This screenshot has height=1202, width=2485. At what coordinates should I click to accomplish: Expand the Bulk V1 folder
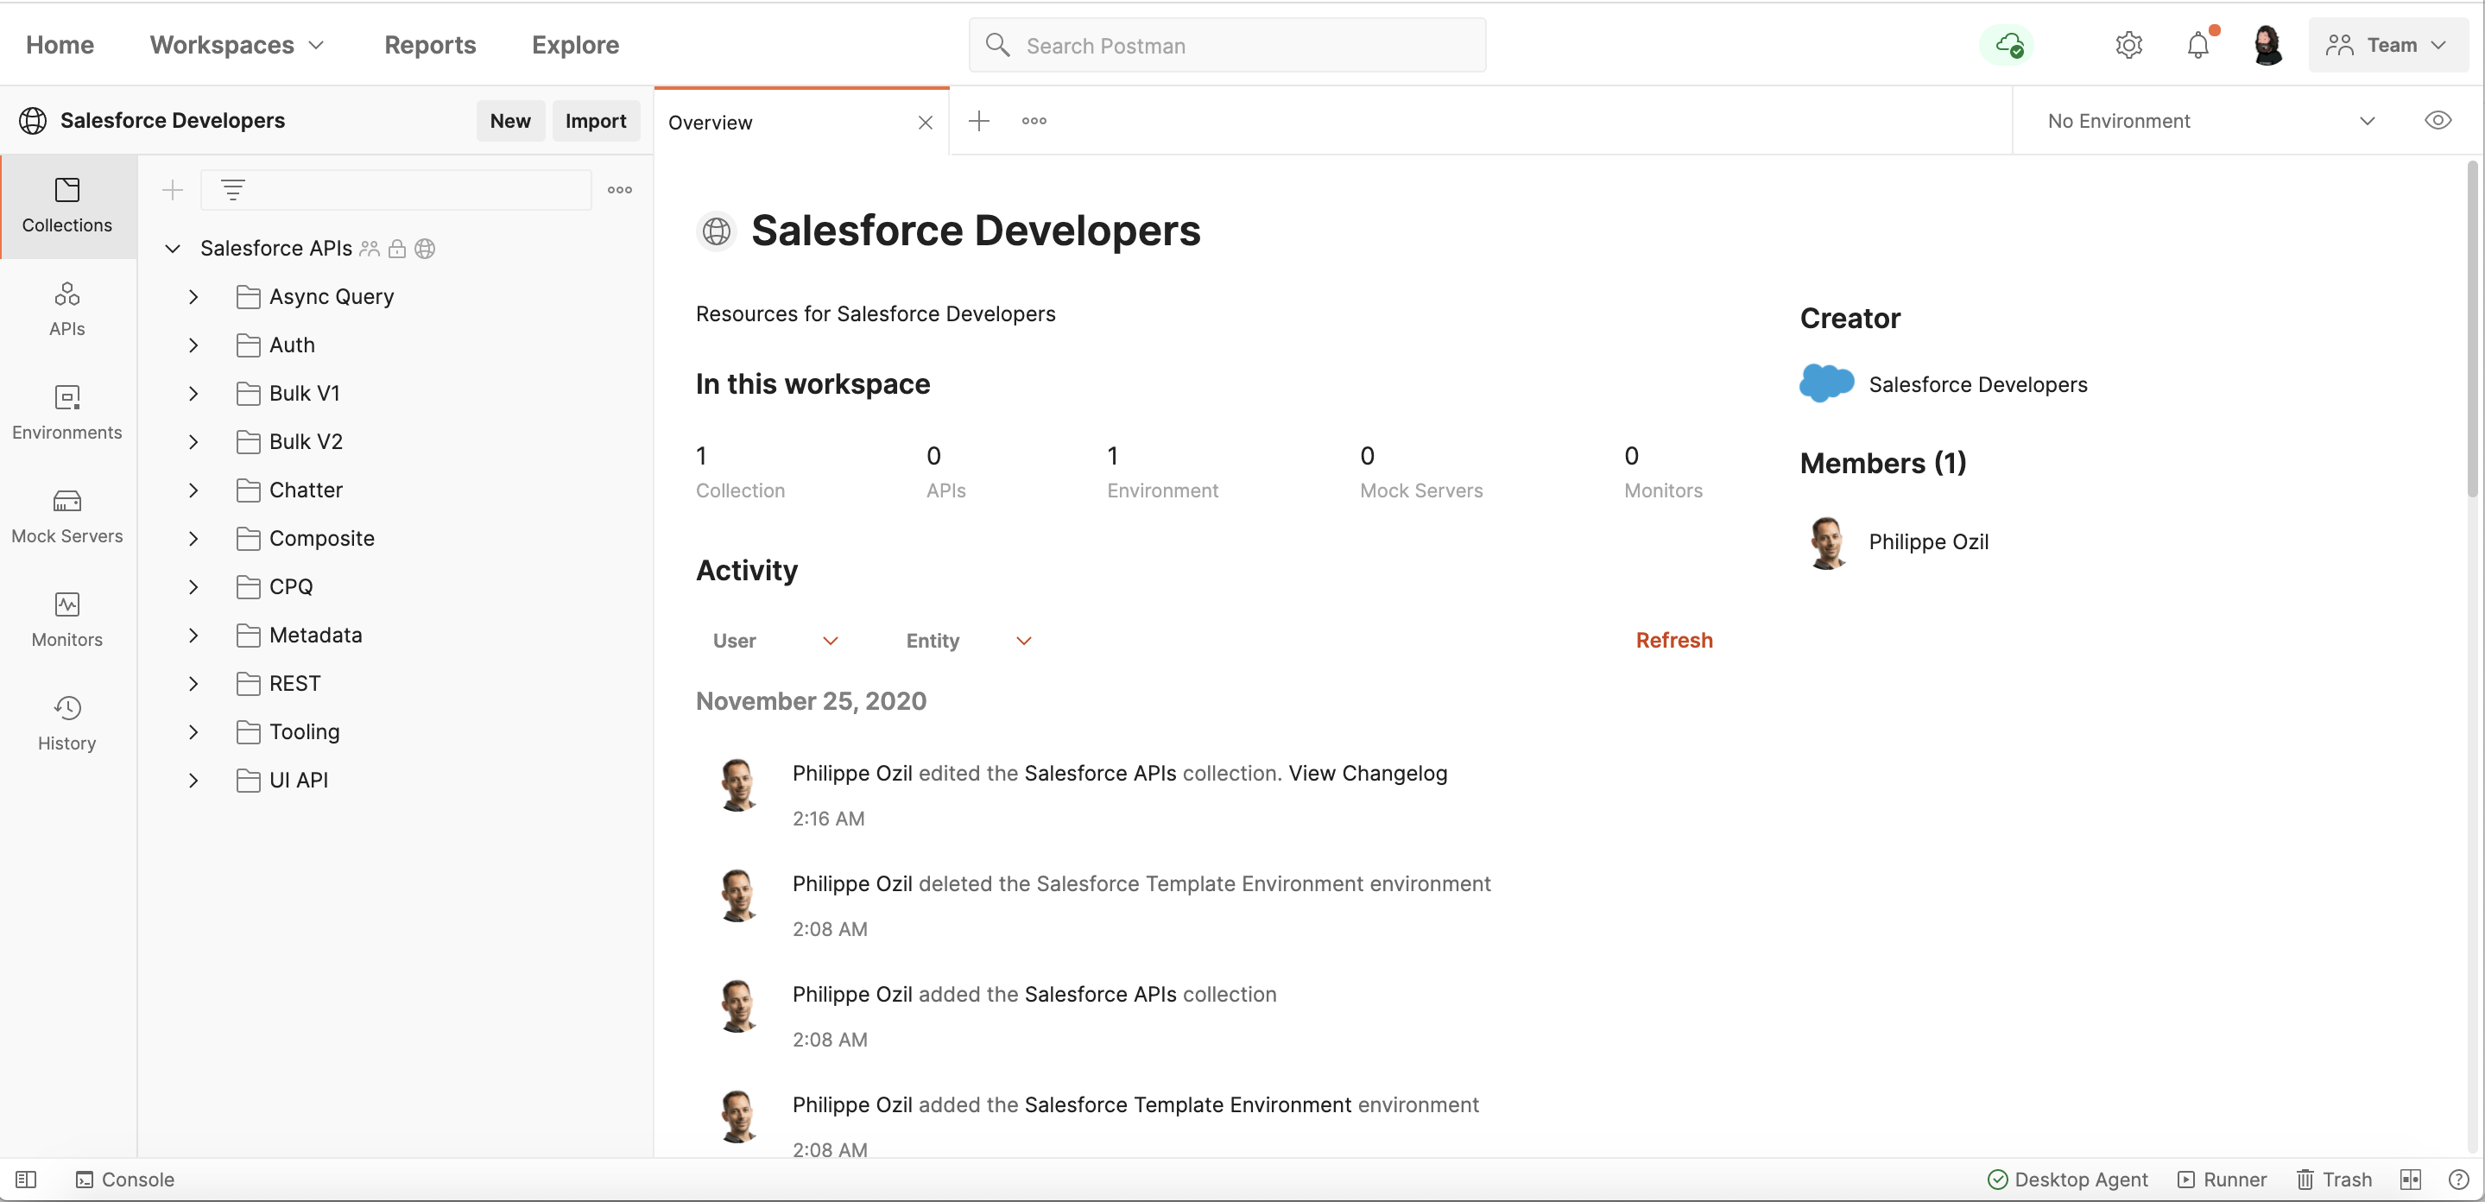tap(193, 394)
